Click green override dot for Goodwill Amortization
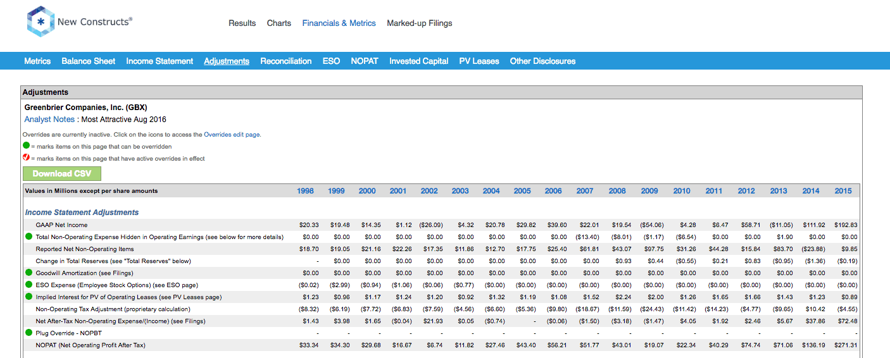This screenshot has height=358, width=890. (29, 273)
